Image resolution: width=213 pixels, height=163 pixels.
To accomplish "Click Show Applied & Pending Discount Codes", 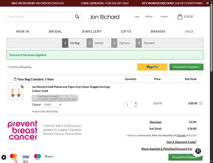I will [167, 149].
